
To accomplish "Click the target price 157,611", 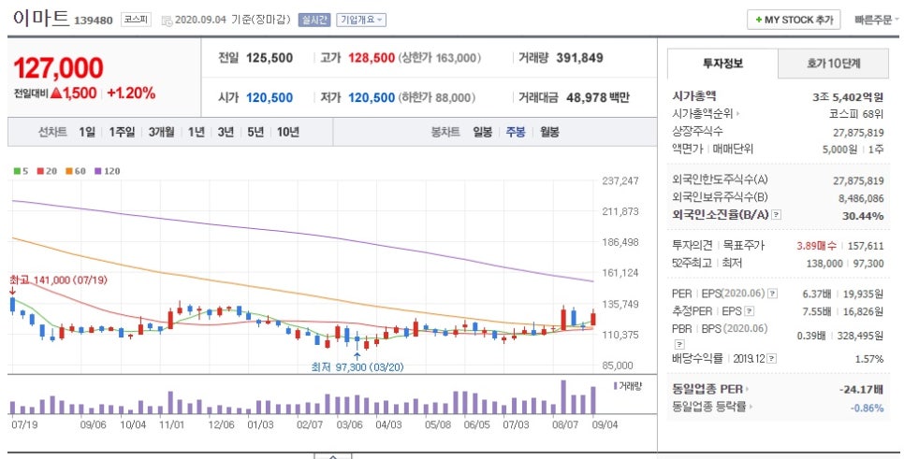I will tap(866, 246).
